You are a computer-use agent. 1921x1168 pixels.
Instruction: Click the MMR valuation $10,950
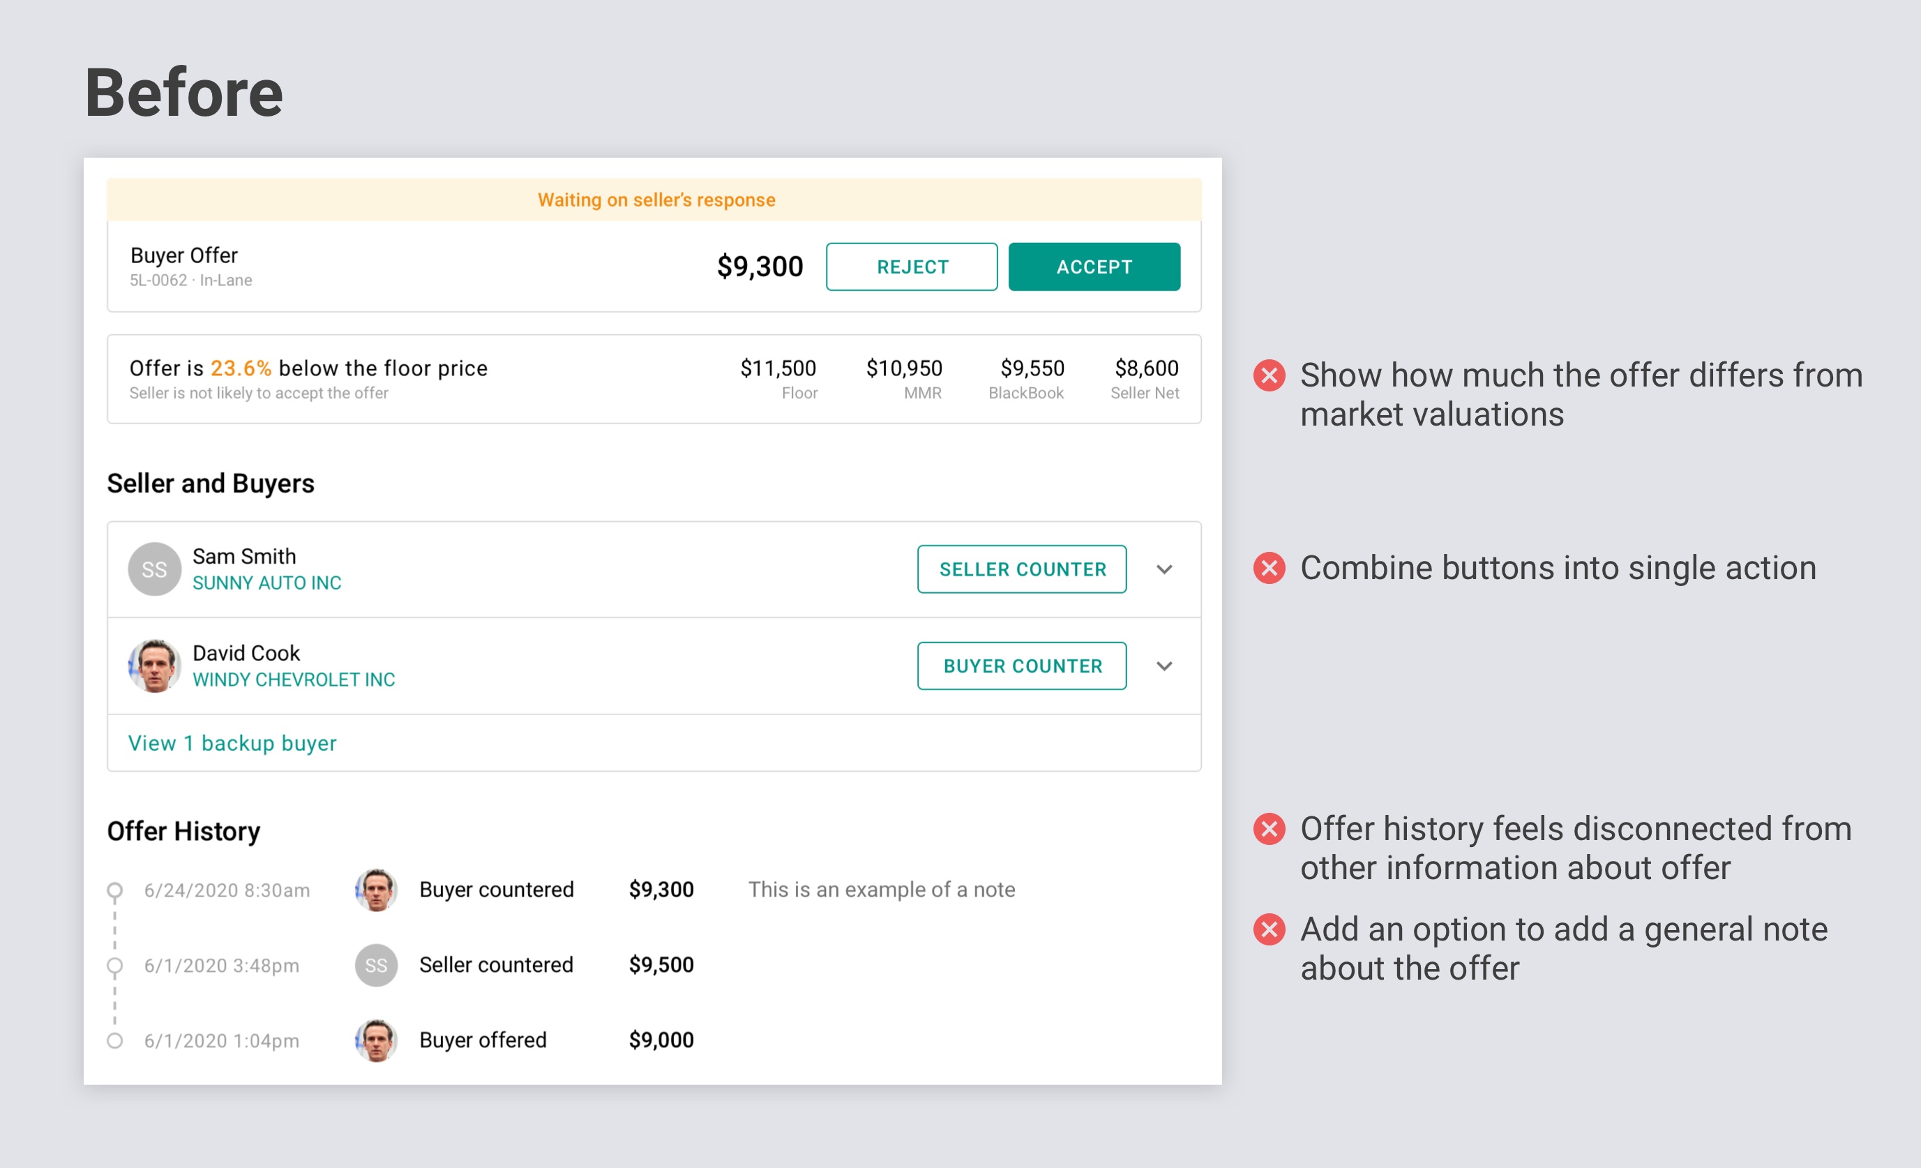click(x=905, y=366)
